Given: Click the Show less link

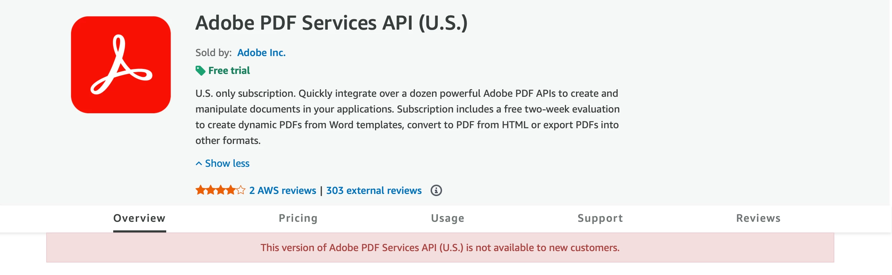Looking at the screenshot, I should click(227, 164).
